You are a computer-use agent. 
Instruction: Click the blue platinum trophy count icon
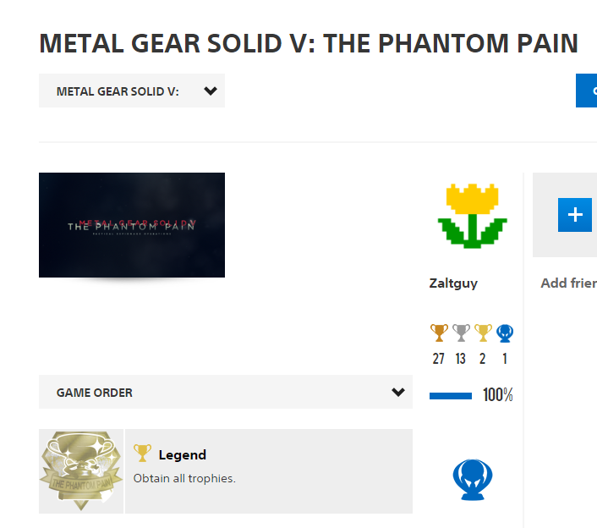[x=505, y=333]
